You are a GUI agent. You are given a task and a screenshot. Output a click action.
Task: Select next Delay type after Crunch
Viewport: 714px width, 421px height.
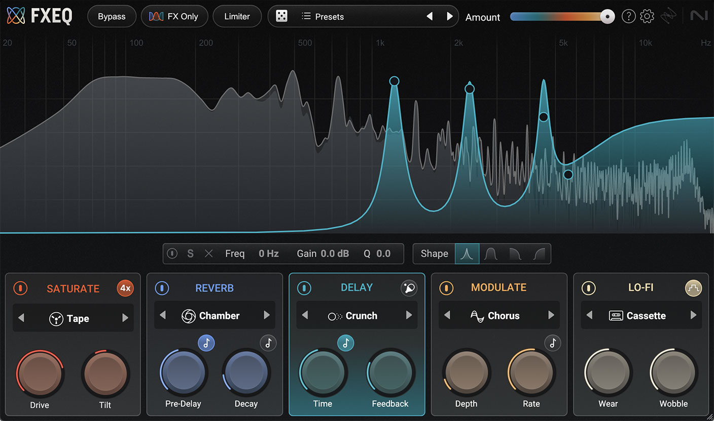coord(409,315)
